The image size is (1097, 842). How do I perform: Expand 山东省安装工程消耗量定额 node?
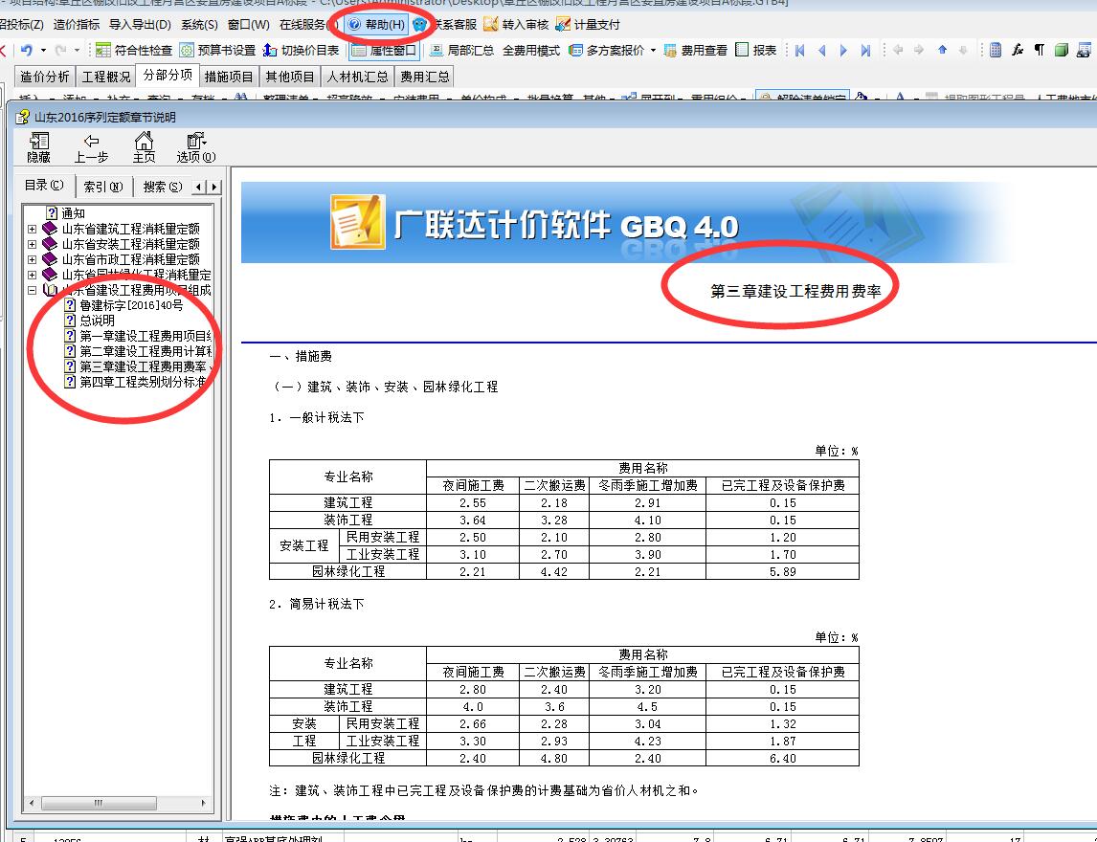click(33, 244)
